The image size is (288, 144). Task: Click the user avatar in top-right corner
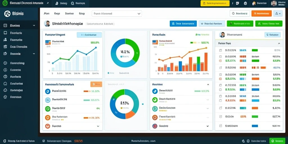coord(274,3)
